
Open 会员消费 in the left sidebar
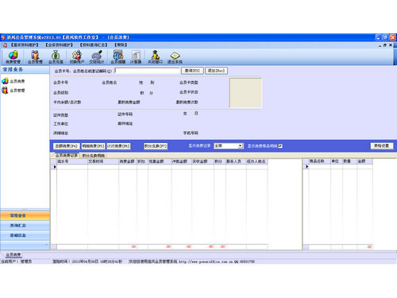pyautogui.click(x=13, y=81)
